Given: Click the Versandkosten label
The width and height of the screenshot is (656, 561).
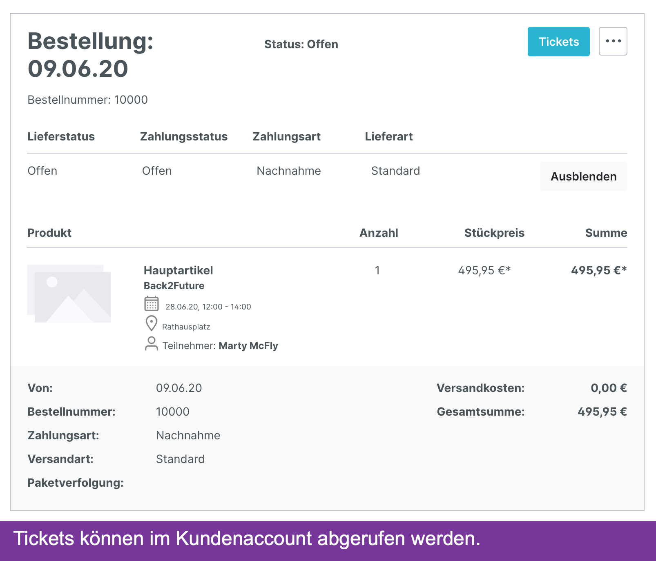Looking at the screenshot, I should [x=481, y=388].
